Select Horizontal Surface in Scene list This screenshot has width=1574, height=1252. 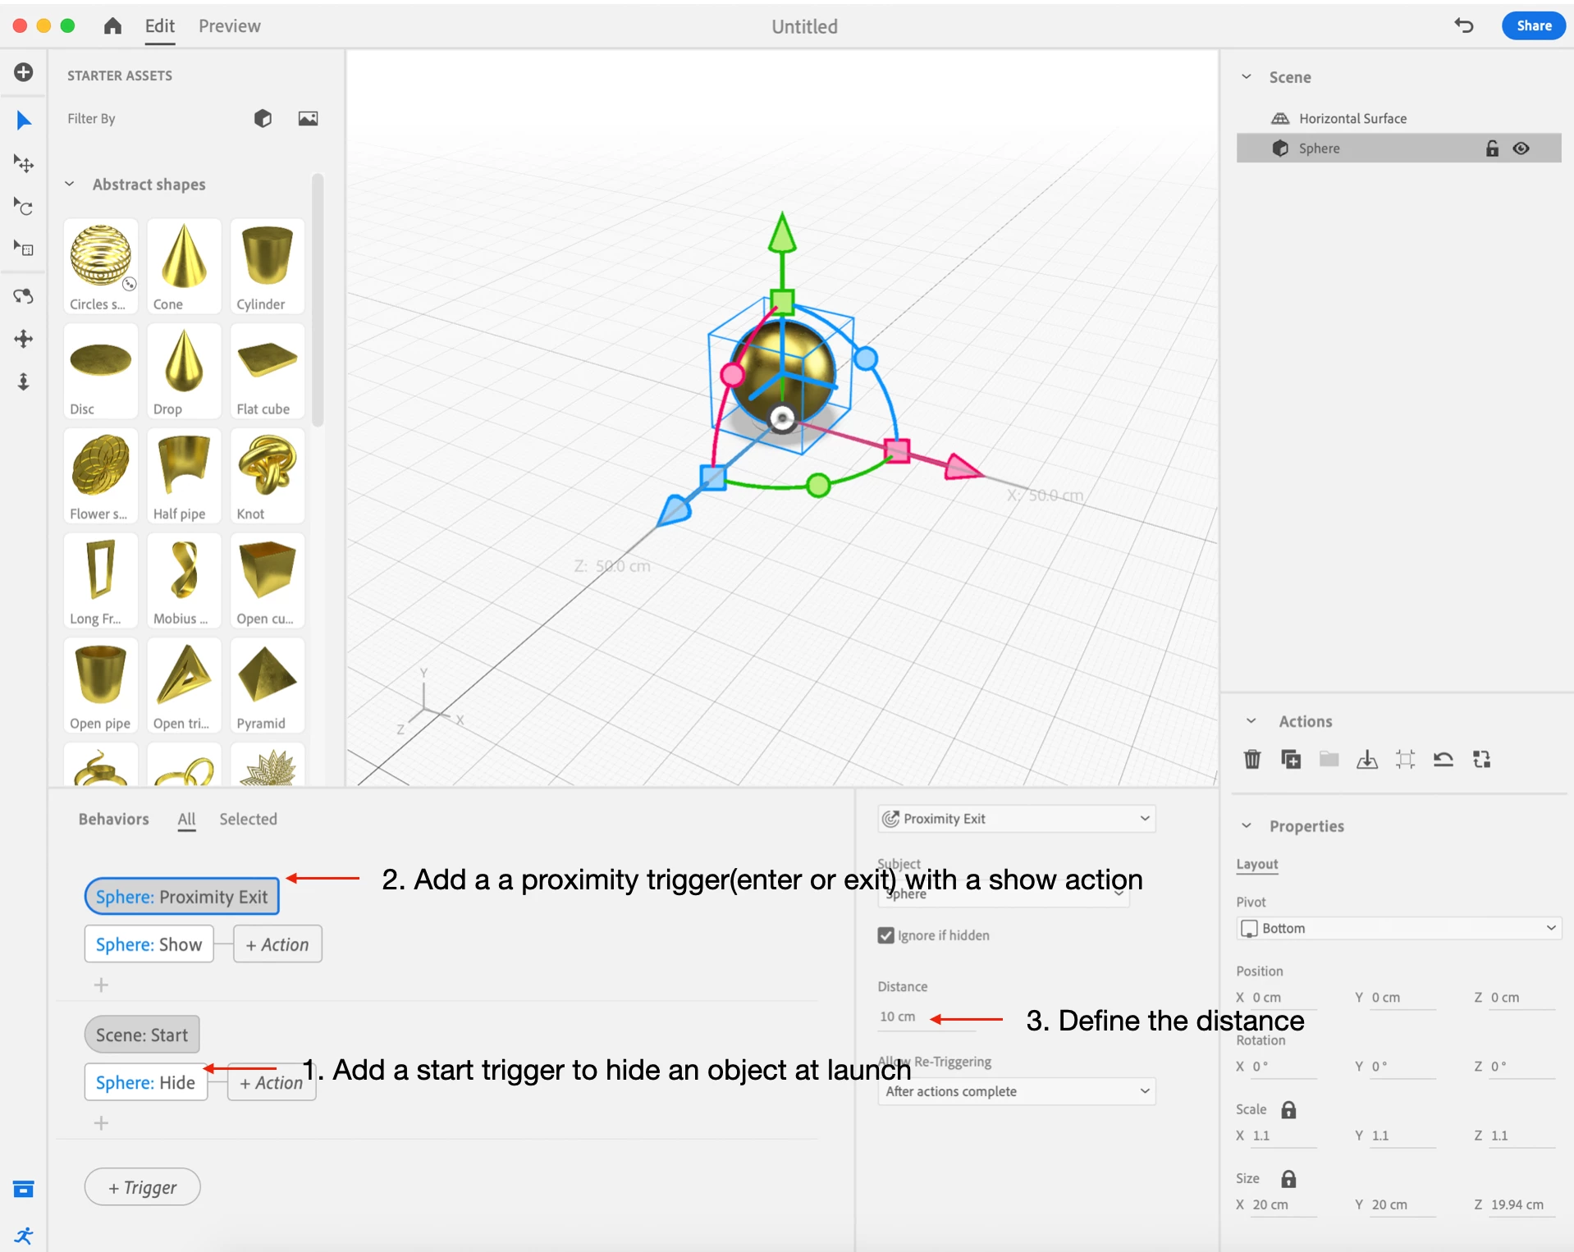point(1398,118)
